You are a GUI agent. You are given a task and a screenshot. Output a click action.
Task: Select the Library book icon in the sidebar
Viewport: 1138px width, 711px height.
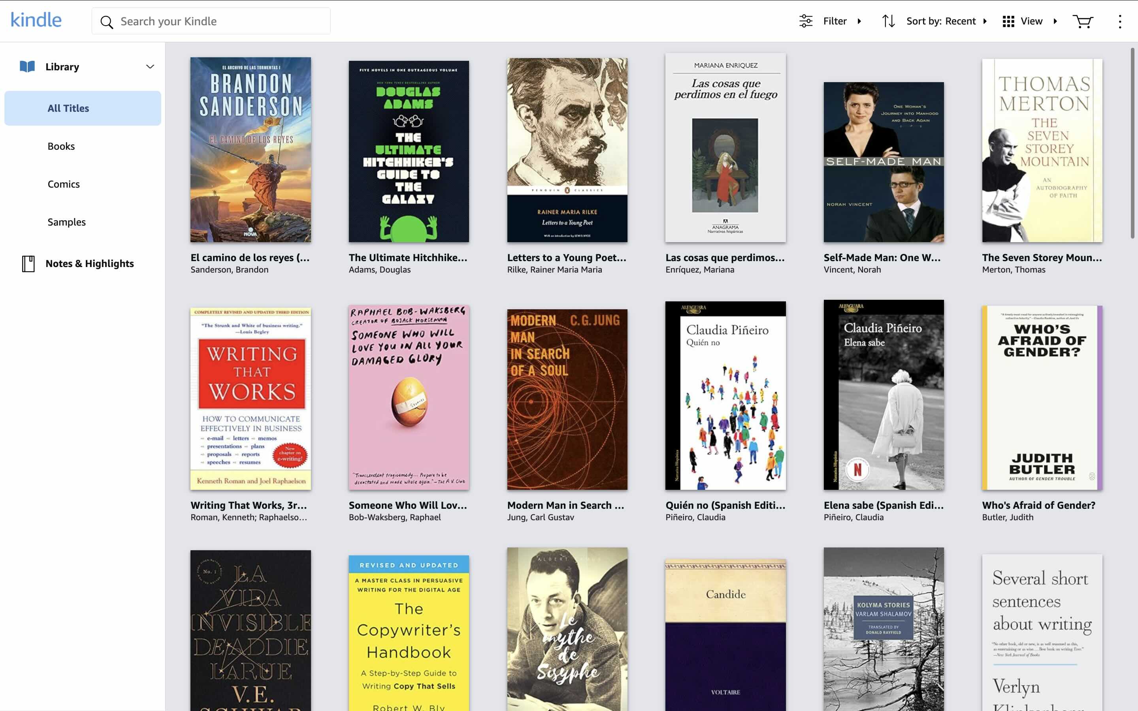(x=27, y=66)
